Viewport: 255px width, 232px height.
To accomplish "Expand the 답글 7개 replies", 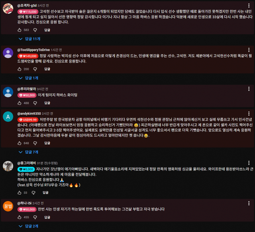I will 28,152.
